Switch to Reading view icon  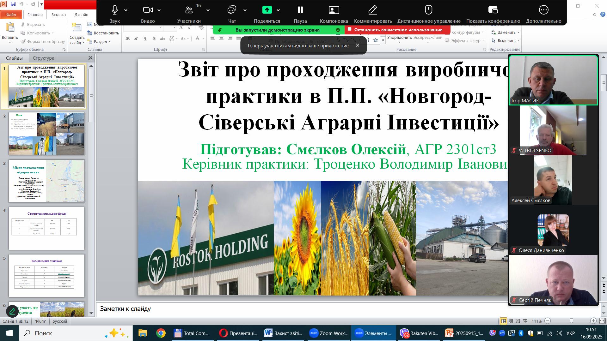[x=518, y=321]
